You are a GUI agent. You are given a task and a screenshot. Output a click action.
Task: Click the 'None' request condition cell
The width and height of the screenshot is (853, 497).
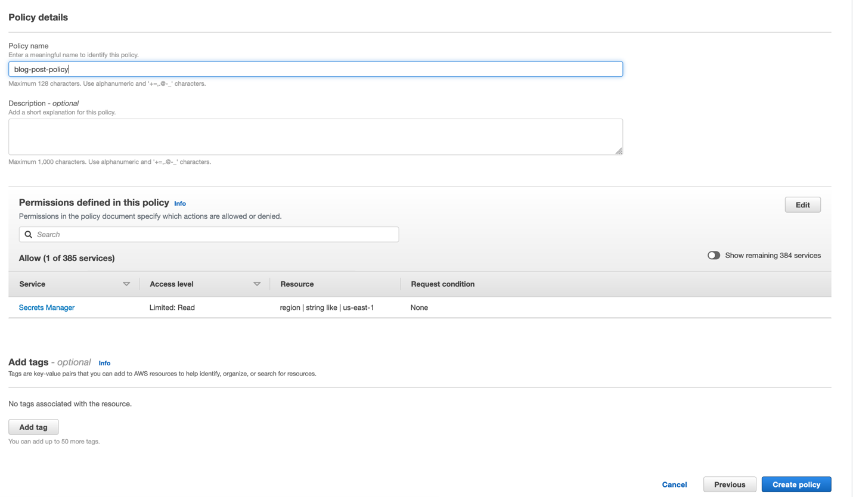tap(419, 307)
